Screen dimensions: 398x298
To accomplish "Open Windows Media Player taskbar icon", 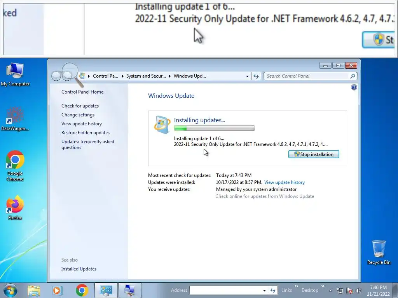I will tap(57, 290).
